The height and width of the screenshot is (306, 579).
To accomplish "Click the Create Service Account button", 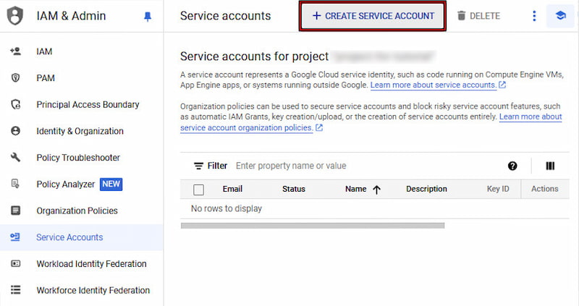I will coord(373,16).
